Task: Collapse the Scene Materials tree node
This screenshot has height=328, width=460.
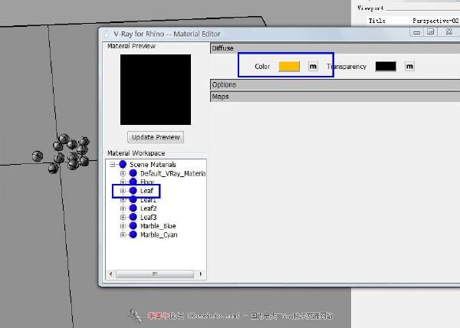Action: pos(113,165)
